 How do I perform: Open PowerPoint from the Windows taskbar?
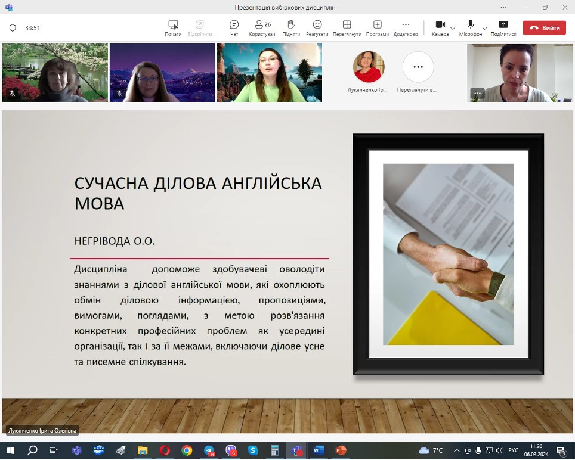click(341, 450)
